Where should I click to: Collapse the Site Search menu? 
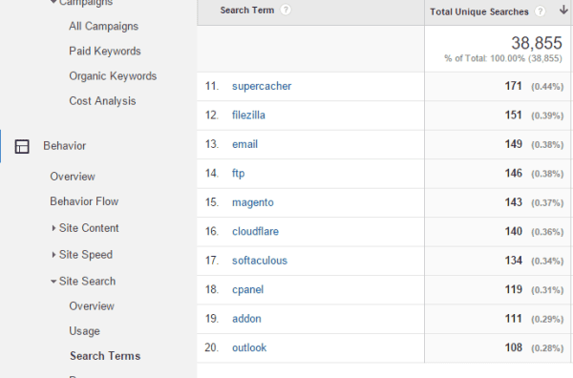tap(53, 282)
